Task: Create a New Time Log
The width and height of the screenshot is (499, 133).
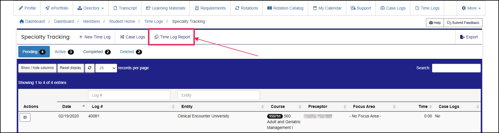Action: click(94, 37)
